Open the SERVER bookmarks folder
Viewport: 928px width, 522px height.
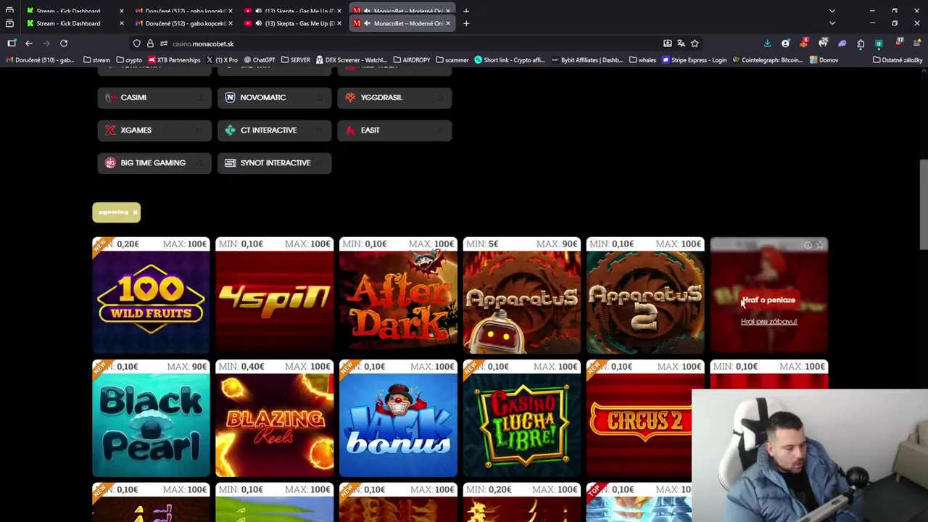point(295,60)
